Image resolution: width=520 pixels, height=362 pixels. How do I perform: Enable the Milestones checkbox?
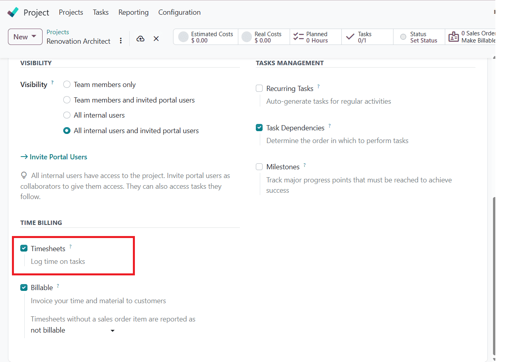coord(259,167)
